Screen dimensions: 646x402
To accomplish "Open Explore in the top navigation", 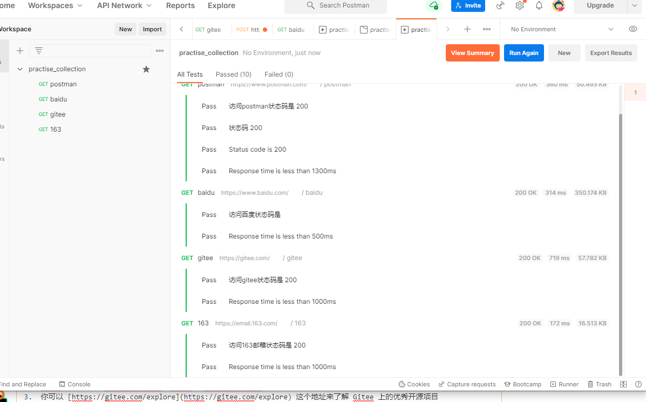I will coord(222,5).
